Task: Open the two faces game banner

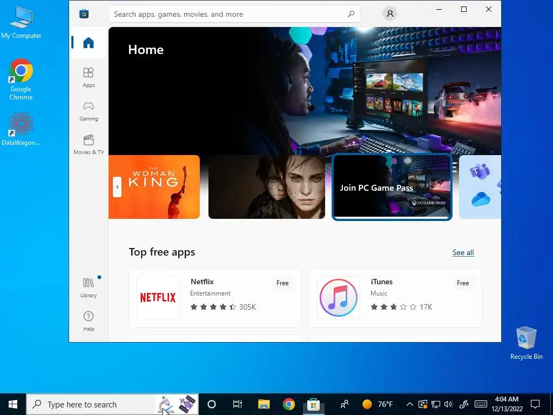Action: click(267, 187)
